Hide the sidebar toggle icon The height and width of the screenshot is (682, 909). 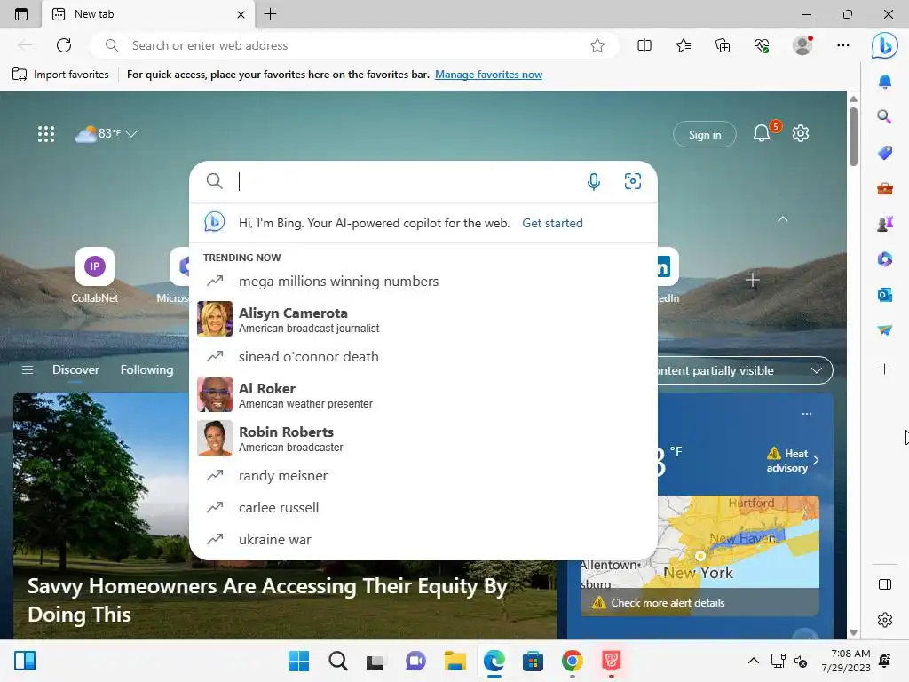click(885, 584)
